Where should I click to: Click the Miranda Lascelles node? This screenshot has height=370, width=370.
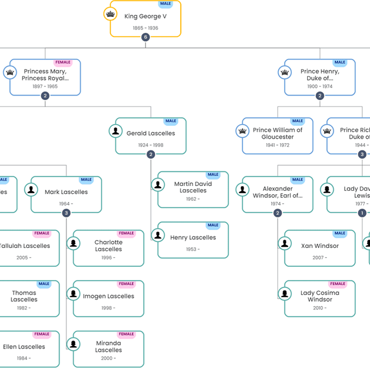point(108,349)
